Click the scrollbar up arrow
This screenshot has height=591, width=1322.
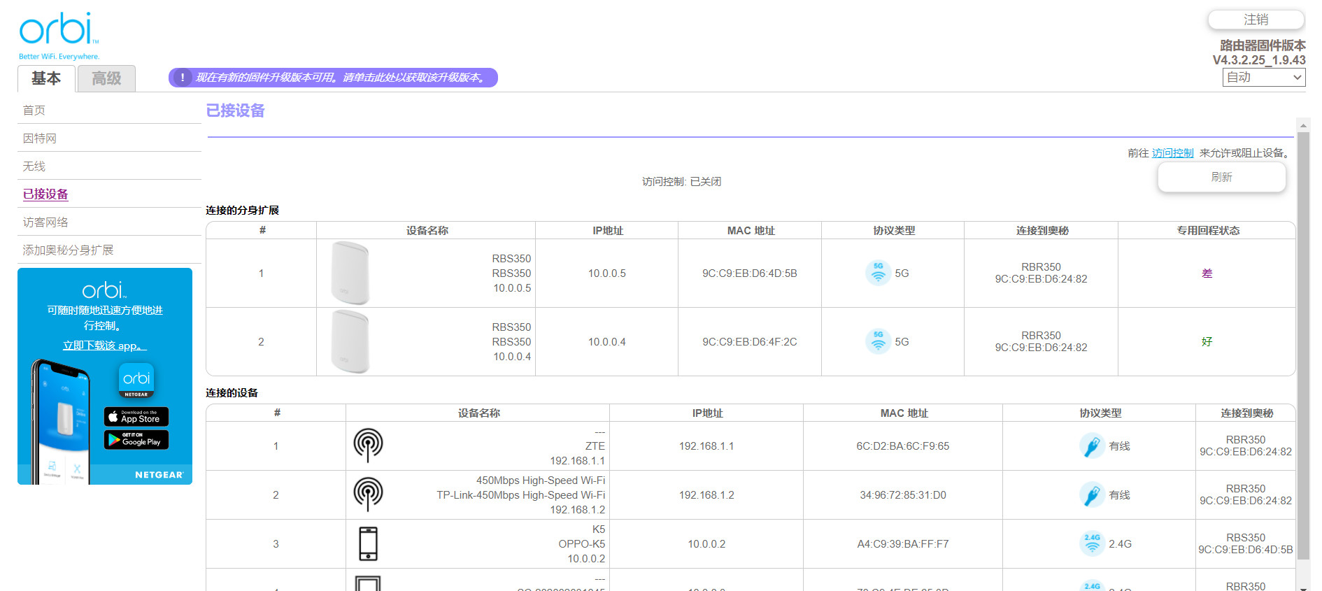[x=1303, y=126]
